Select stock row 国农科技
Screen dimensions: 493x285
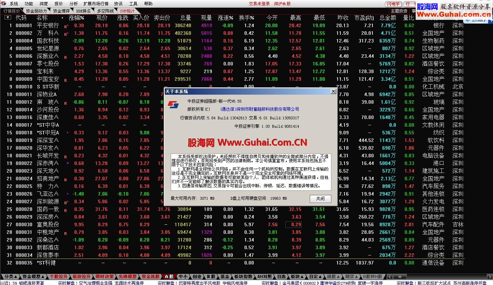coord(232,41)
